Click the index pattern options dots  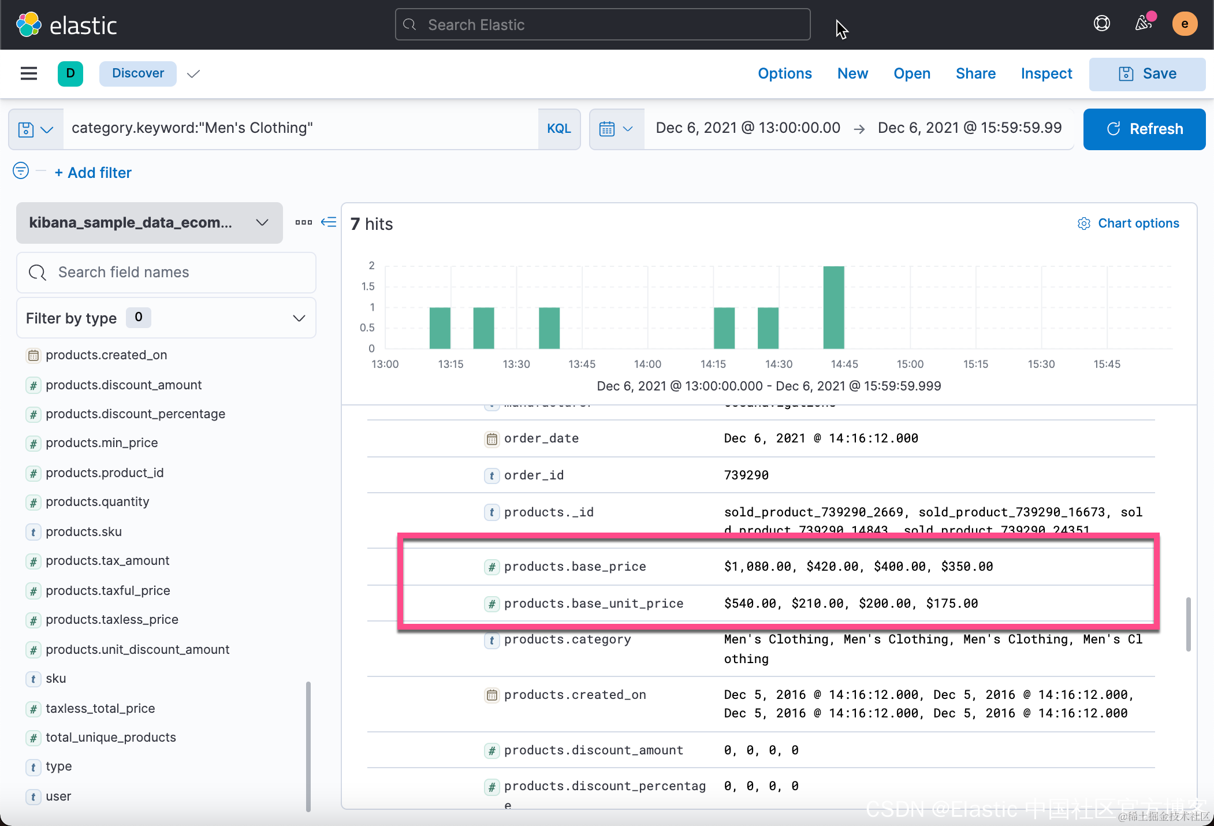(303, 222)
